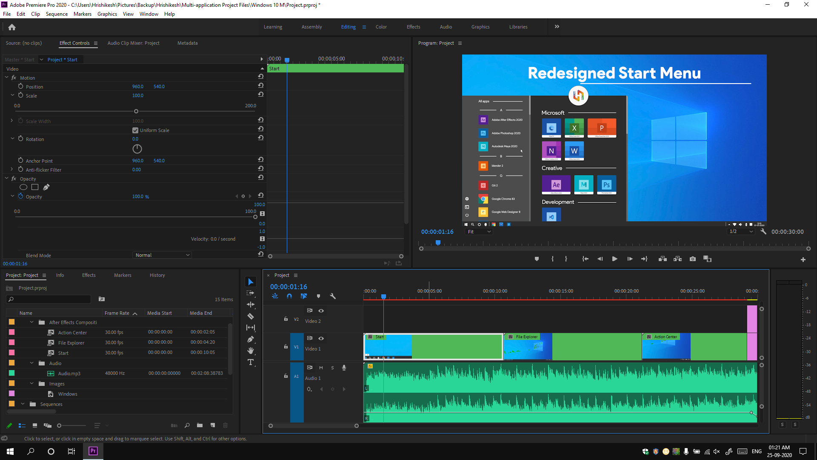Toggle animation stopwatch for Position
Image resolution: width=817 pixels, height=460 pixels.
pyautogui.click(x=20, y=86)
